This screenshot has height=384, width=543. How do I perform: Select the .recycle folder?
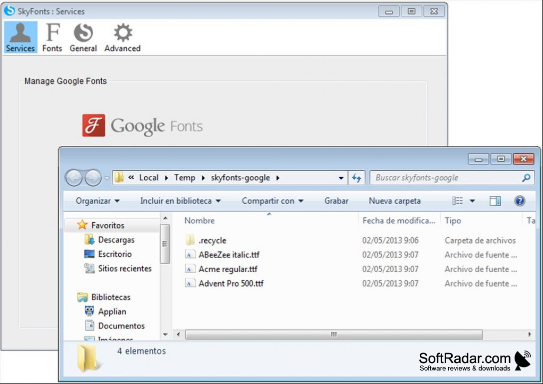tap(212, 240)
